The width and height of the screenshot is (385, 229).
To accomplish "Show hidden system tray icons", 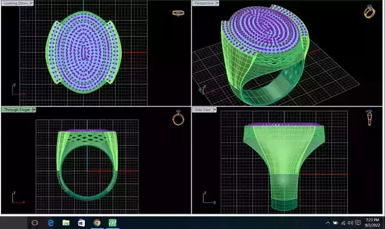I will coord(328,223).
